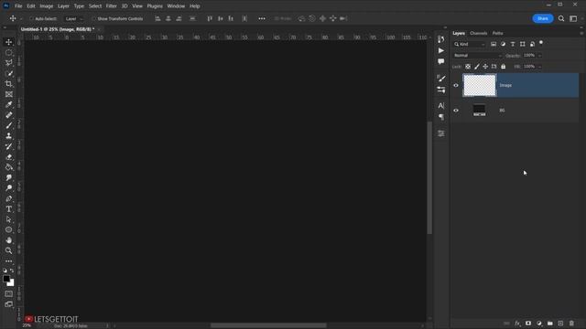The width and height of the screenshot is (586, 329).
Task: Select the Path Selection tool
Action: tap(8, 219)
